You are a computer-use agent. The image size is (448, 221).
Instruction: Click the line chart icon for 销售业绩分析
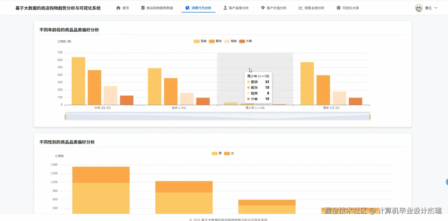[x=301, y=8]
